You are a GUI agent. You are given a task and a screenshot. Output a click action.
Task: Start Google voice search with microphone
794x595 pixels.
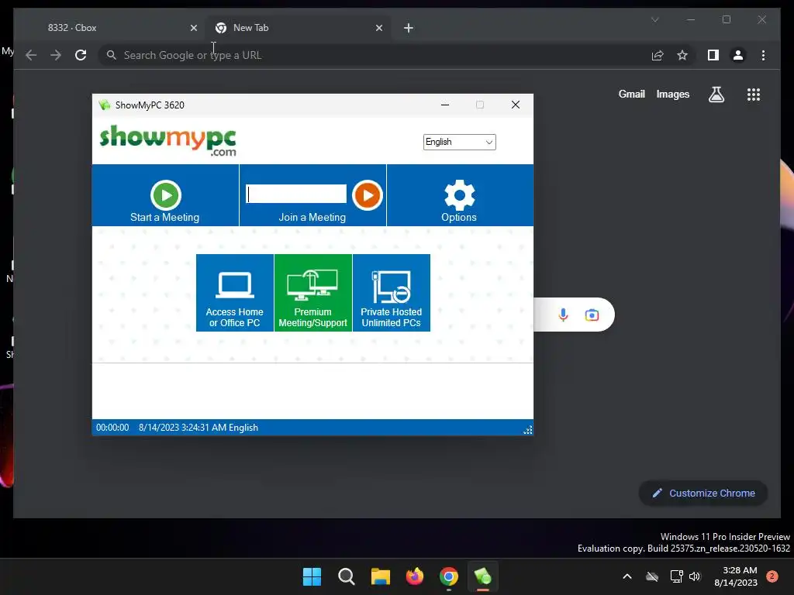[x=563, y=315]
